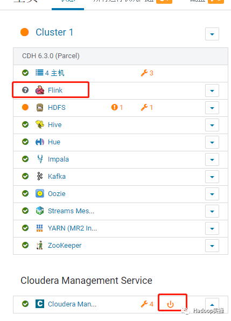Click the Impala service icon

point(40,159)
